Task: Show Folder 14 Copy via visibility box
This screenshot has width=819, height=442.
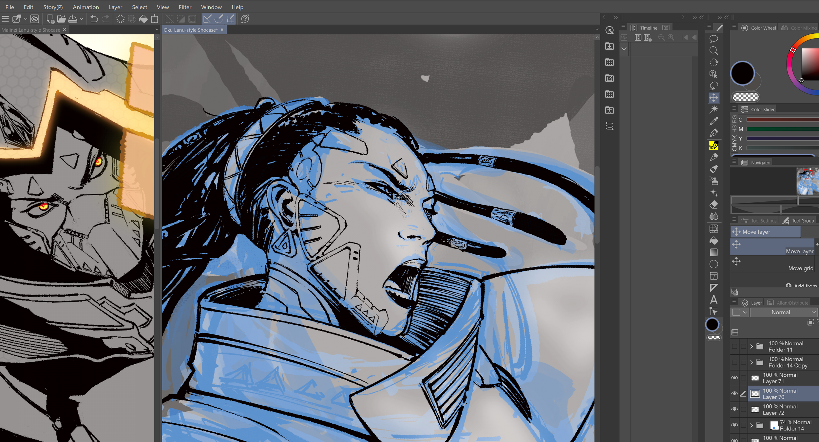Action: point(734,362)
